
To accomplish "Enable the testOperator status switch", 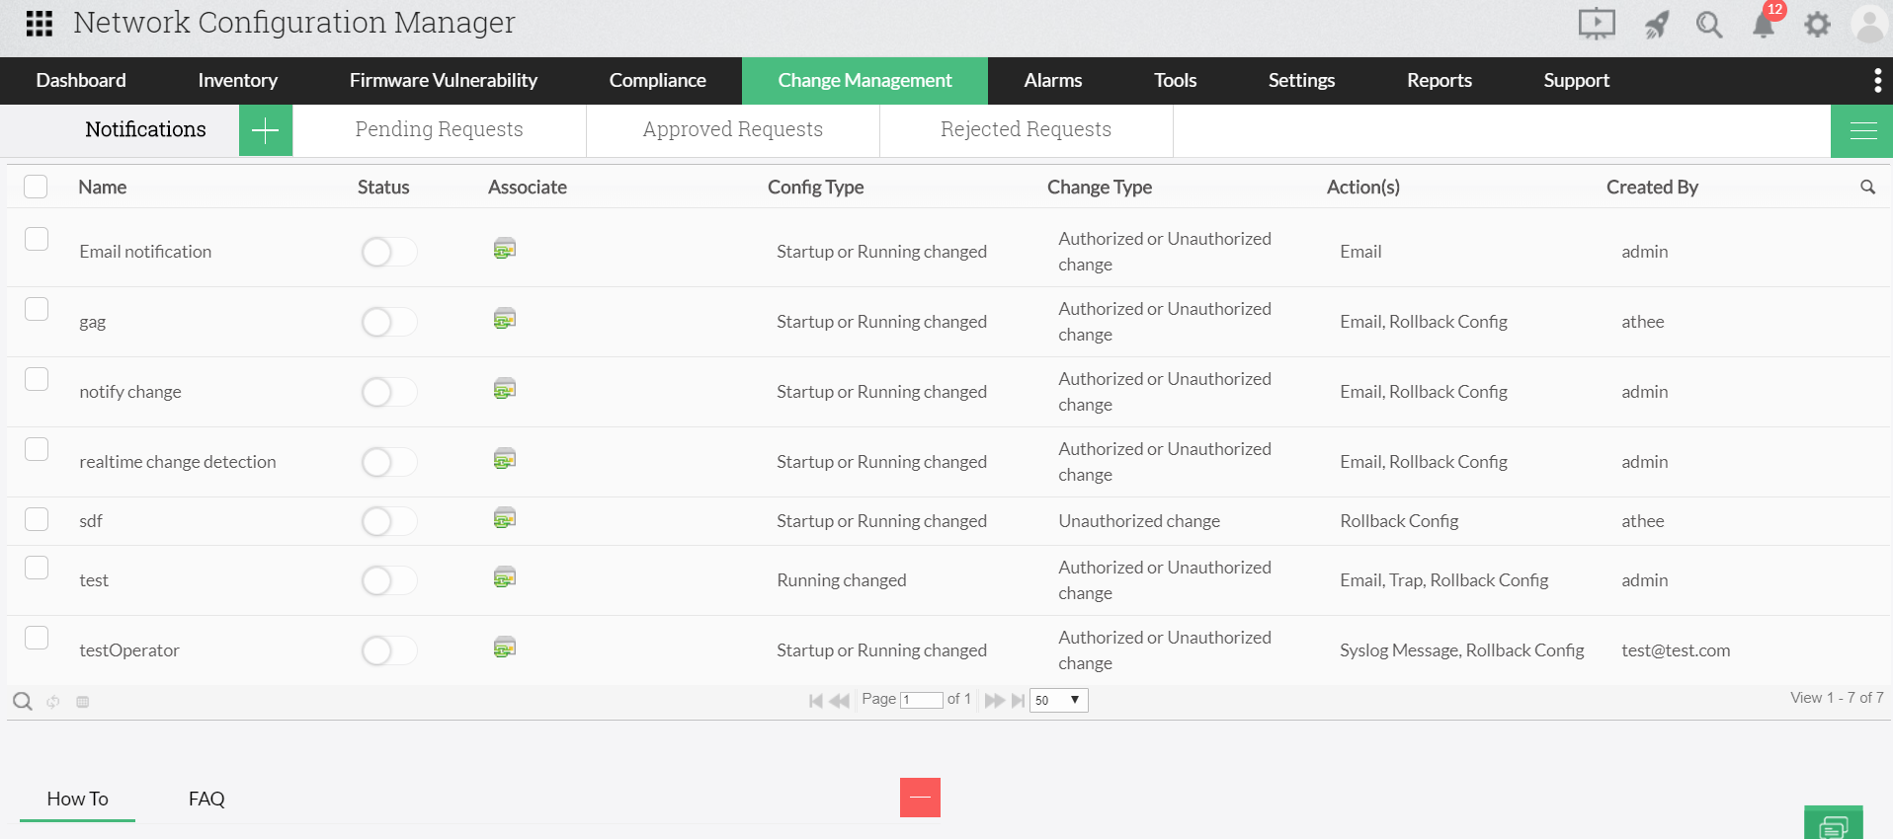I will pos(388,650).
